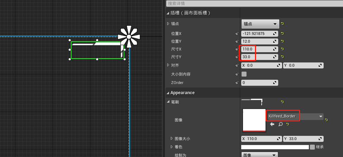Reset 尺寸Y value with yellow arrow
This screenshot has height=157, width=343.
[x=282, y=57]
